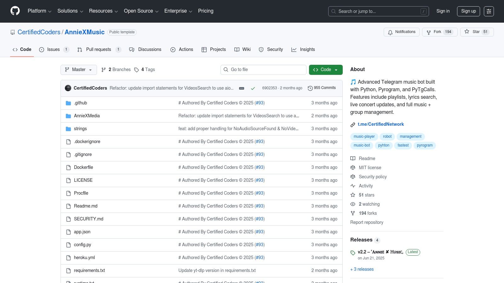Image resolution: width=504 pixels, height=283 pixels.
Task: Click the branch icon beside 2 Branches
Action: pyautogui.click(x=104, y=70)
